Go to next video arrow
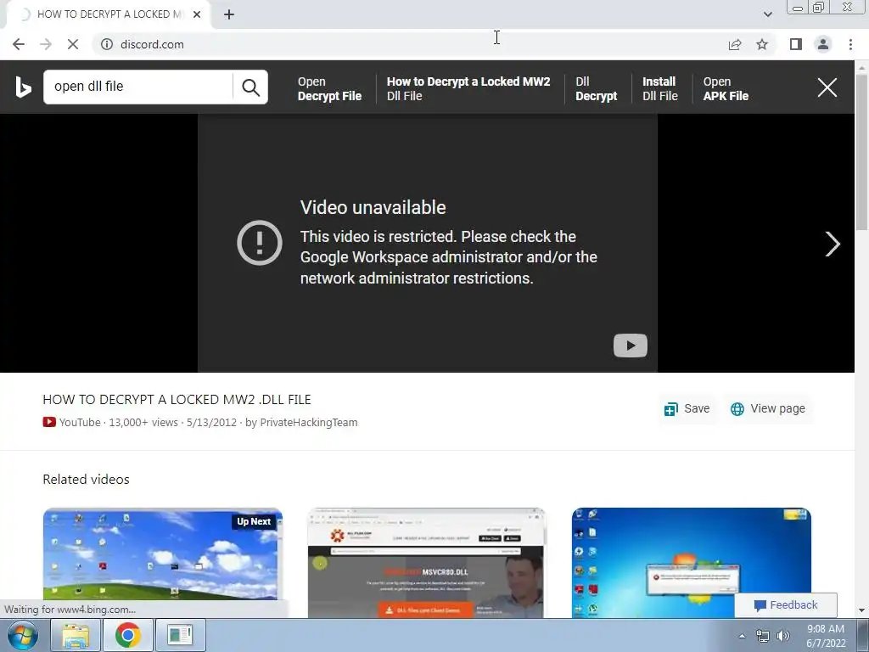 (x=833, y=244)
